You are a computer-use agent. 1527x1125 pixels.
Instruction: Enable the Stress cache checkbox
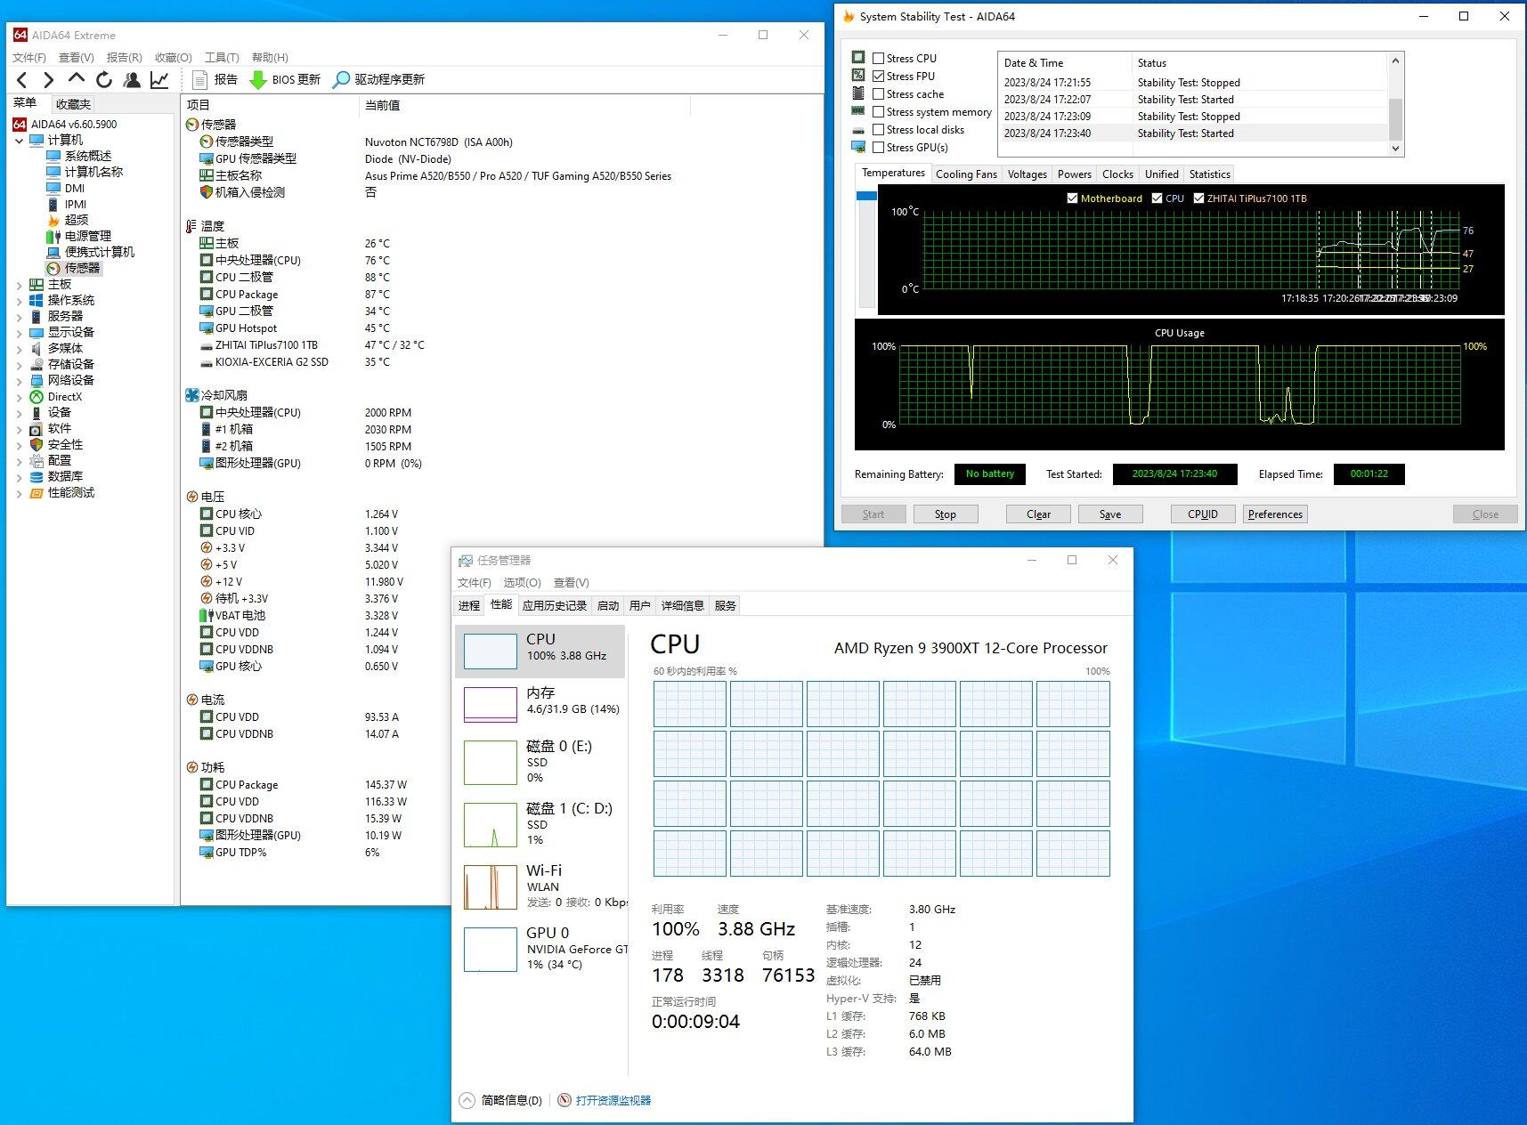click(x=879, y=94)
